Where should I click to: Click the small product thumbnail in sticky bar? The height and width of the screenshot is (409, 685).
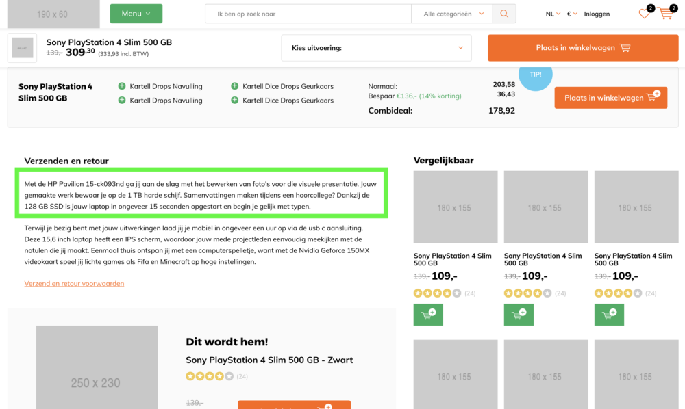[x=23, y=48]
